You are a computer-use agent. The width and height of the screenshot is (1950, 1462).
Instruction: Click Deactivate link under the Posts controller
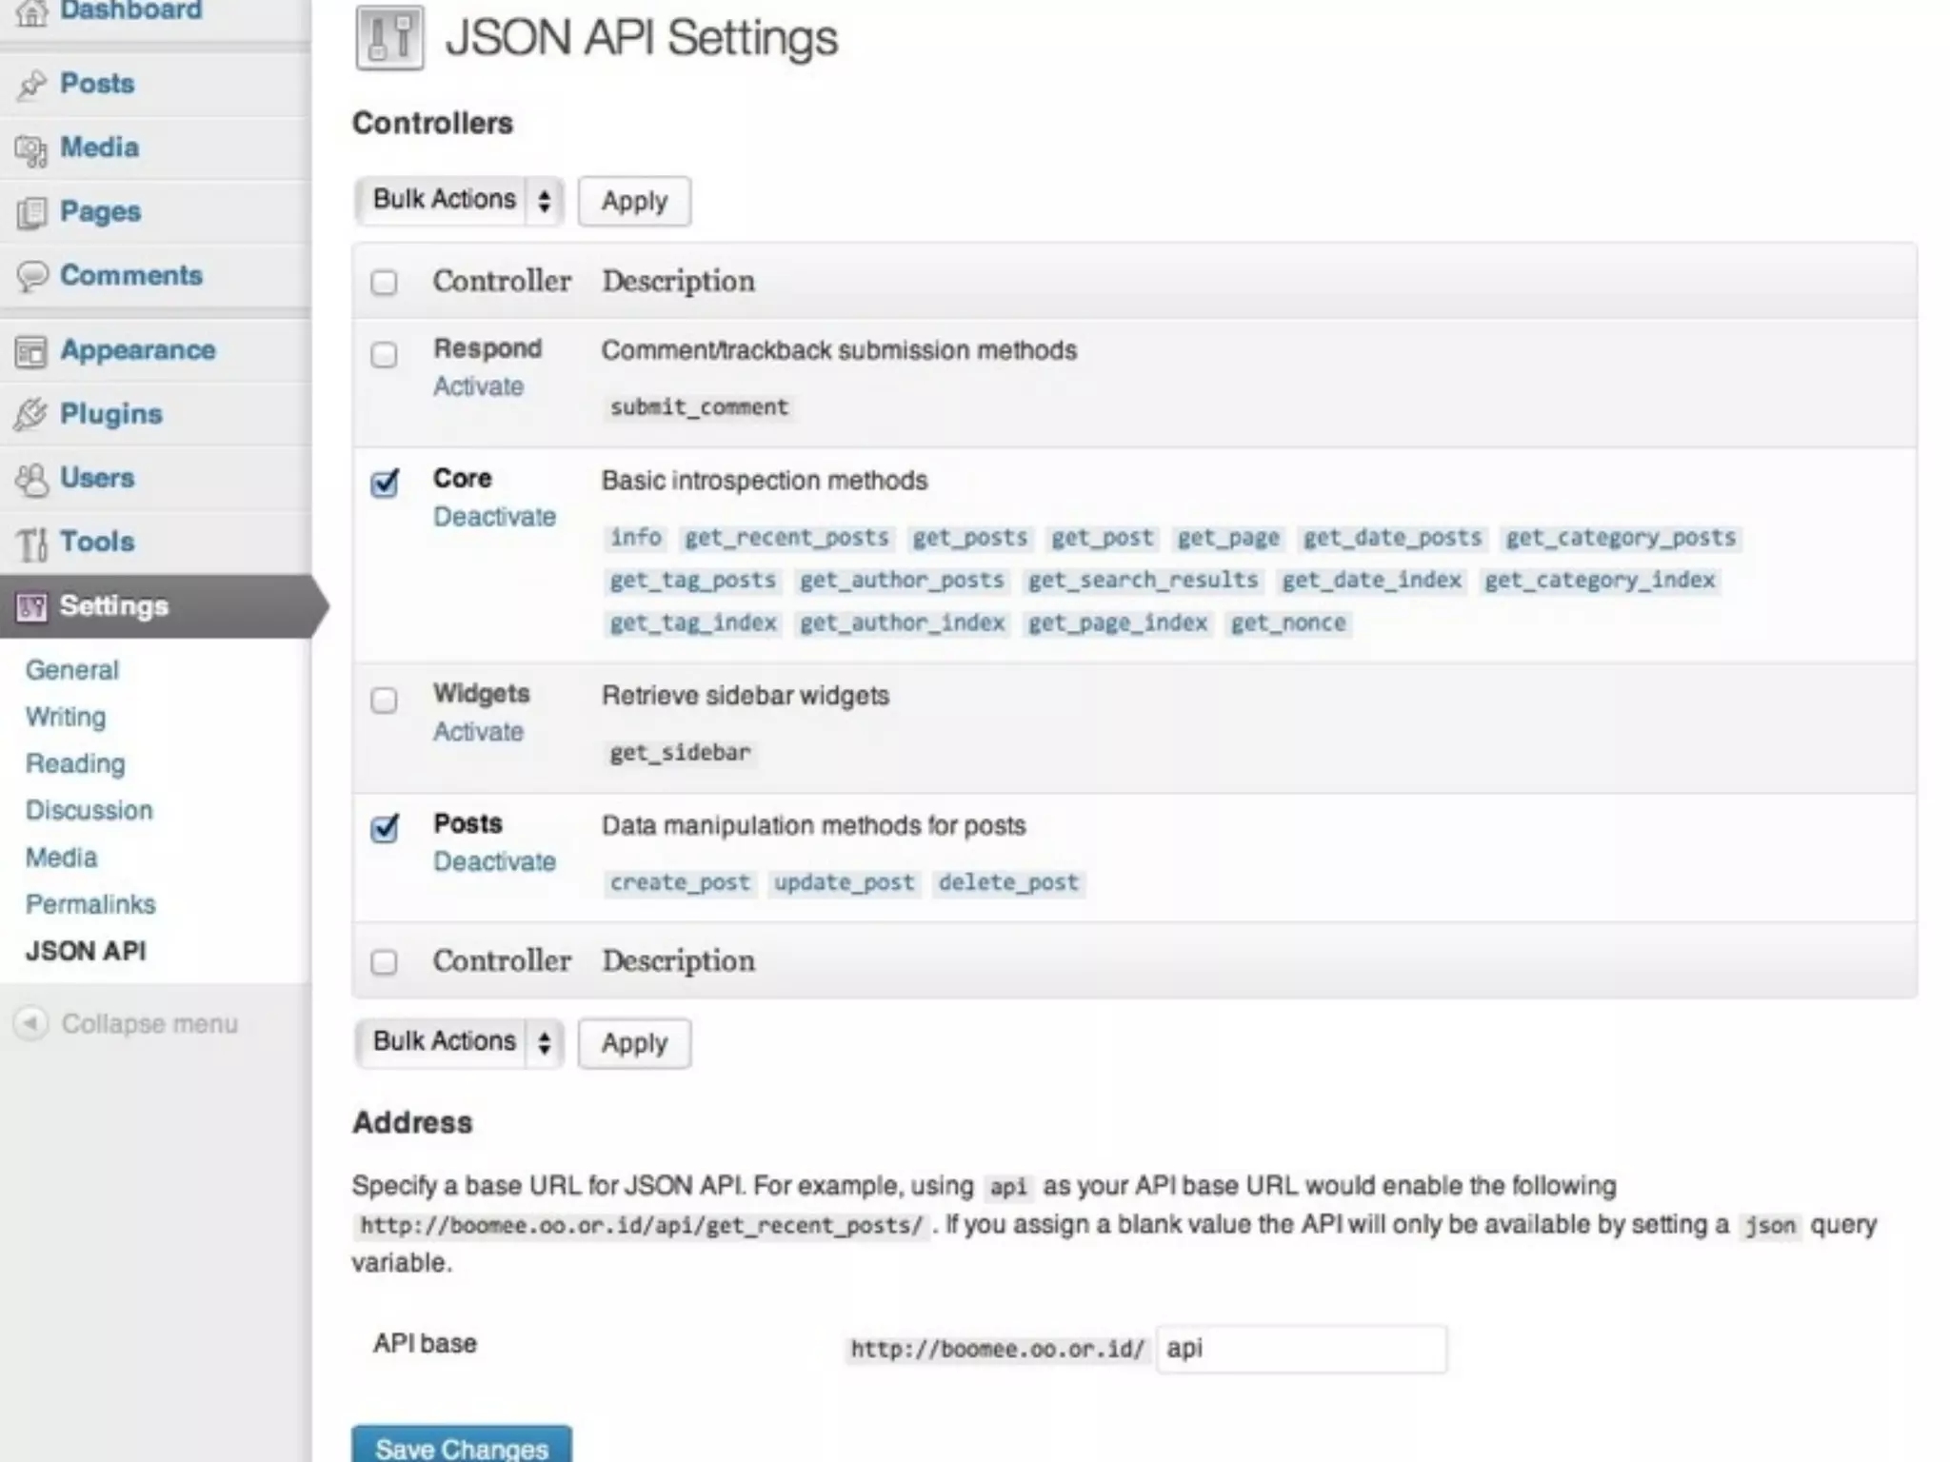494,861
